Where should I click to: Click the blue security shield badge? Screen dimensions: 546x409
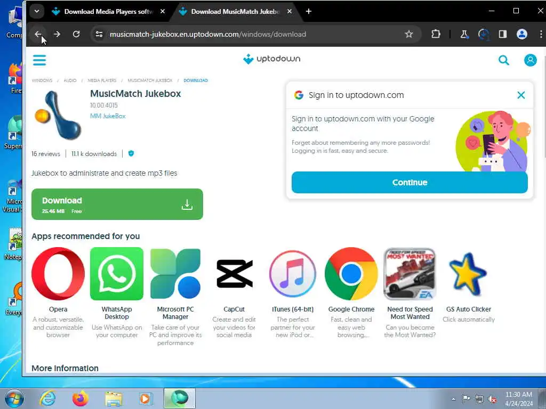tap(131, 153)
